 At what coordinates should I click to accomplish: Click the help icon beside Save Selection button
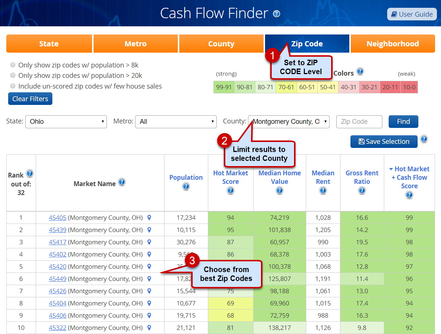[x=424, y=139]
